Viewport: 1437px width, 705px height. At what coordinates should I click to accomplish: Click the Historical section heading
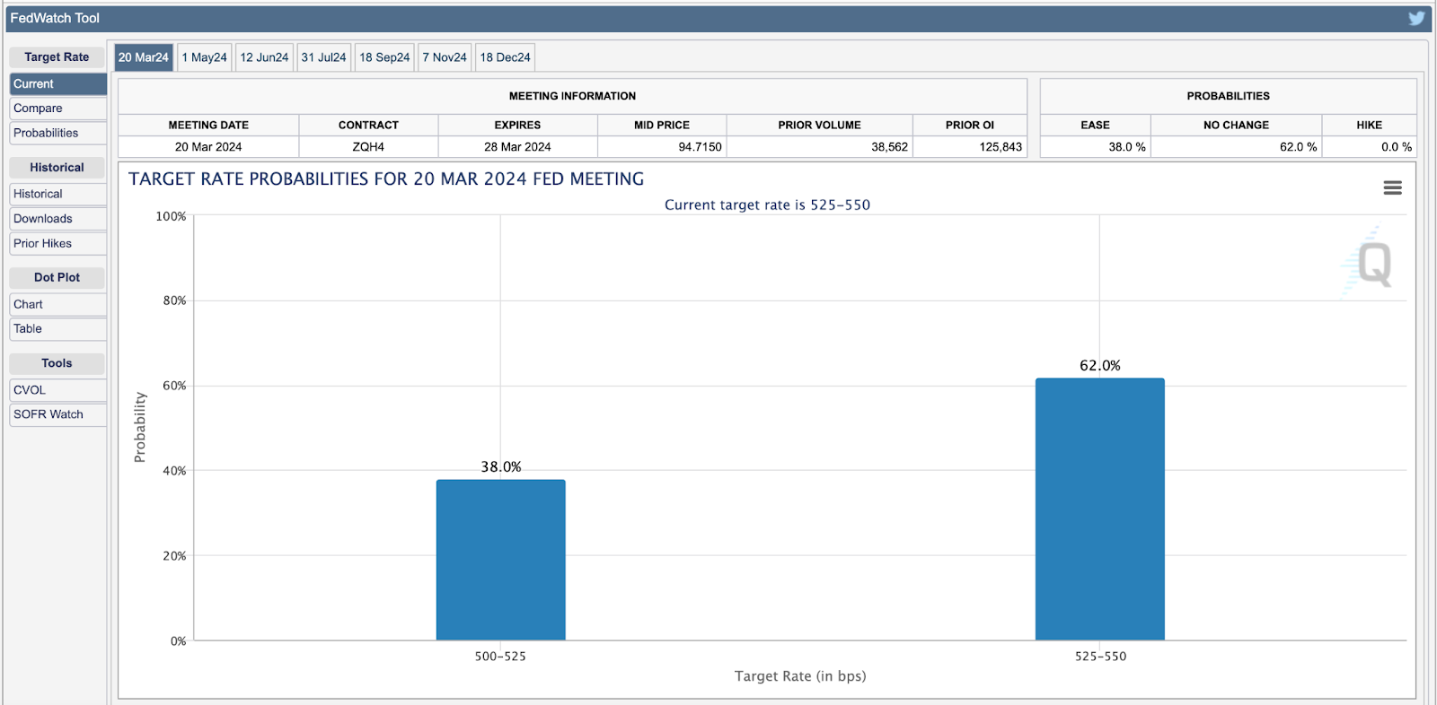[x=57, y=168]
